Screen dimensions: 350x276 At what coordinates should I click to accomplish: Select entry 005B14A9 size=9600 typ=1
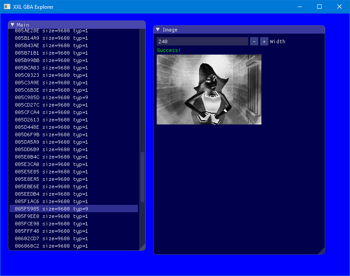pyautogui.click(x=74, y=38)
